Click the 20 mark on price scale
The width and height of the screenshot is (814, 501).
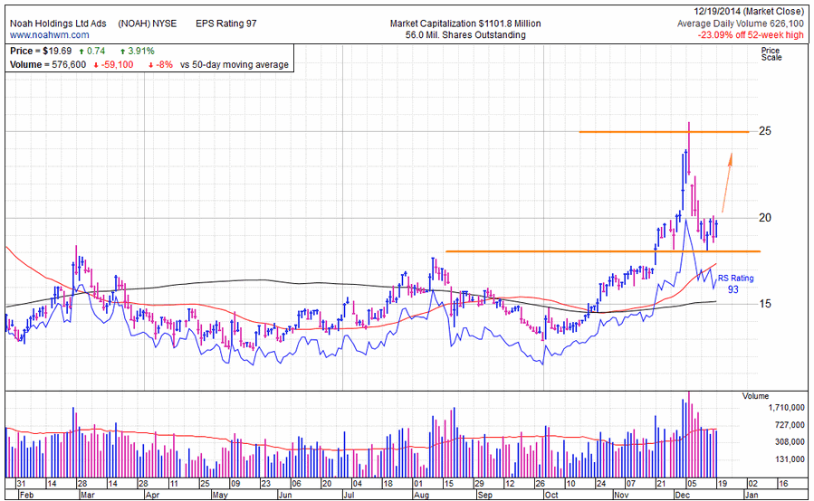click(765, 218)
